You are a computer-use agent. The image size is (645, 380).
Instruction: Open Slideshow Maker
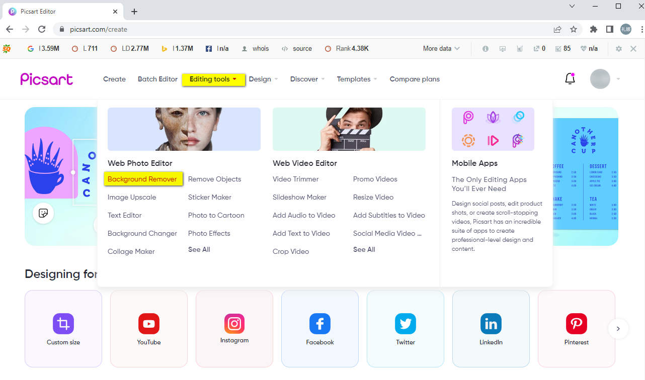[299, 197]
